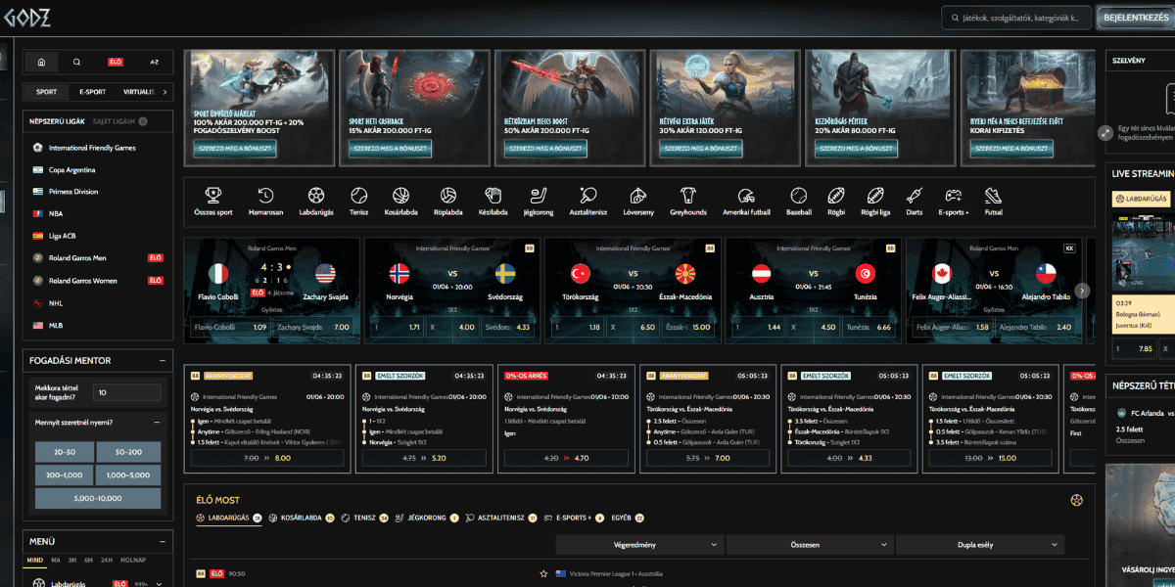Click the stake amount input field
Viewport: 1175px width, 587px height.
[x=126, y=392]
